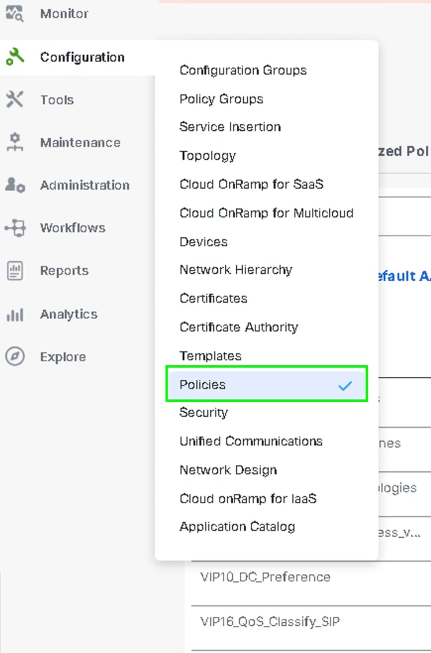Choose Policy Groups from submenu
The height and width of the screenshot is (653, 431).
(221, 99)
